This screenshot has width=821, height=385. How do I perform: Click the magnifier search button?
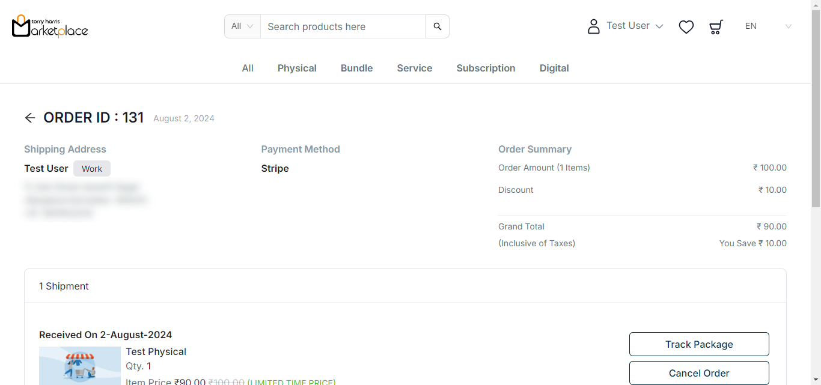pos(437,26)
